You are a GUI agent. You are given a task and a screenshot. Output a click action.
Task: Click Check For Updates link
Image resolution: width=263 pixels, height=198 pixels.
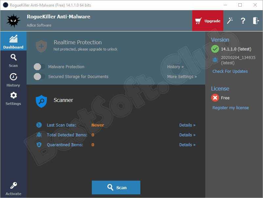pyautogui.click(x=230, y=71)
